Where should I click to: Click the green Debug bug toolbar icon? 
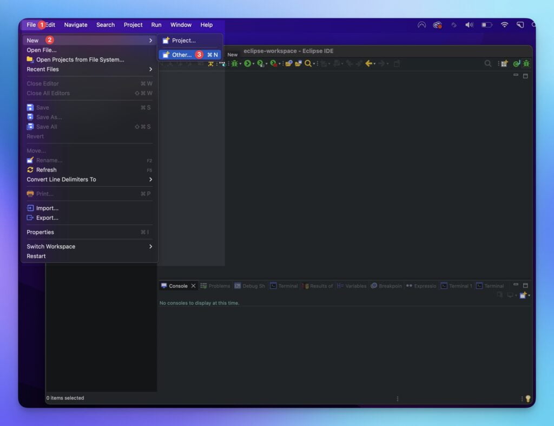(234, 64)
